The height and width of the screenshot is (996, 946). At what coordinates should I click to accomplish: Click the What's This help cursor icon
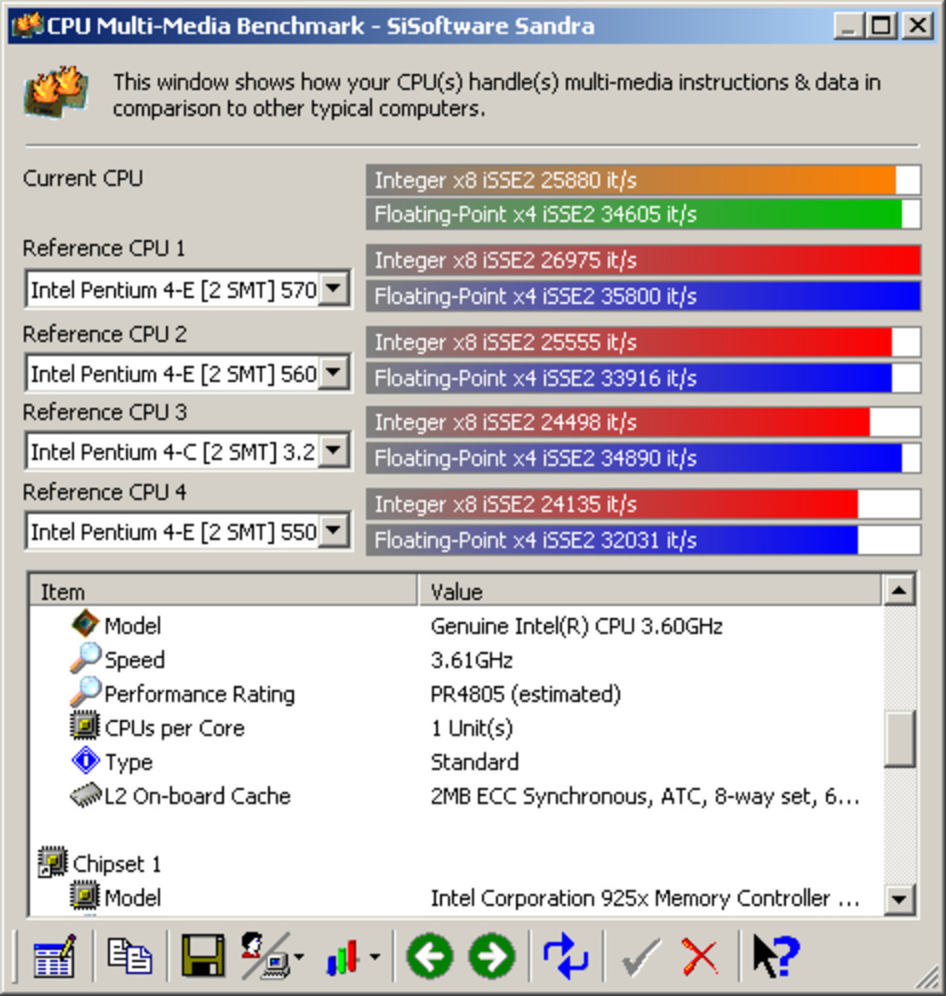[x=775, y=955]
